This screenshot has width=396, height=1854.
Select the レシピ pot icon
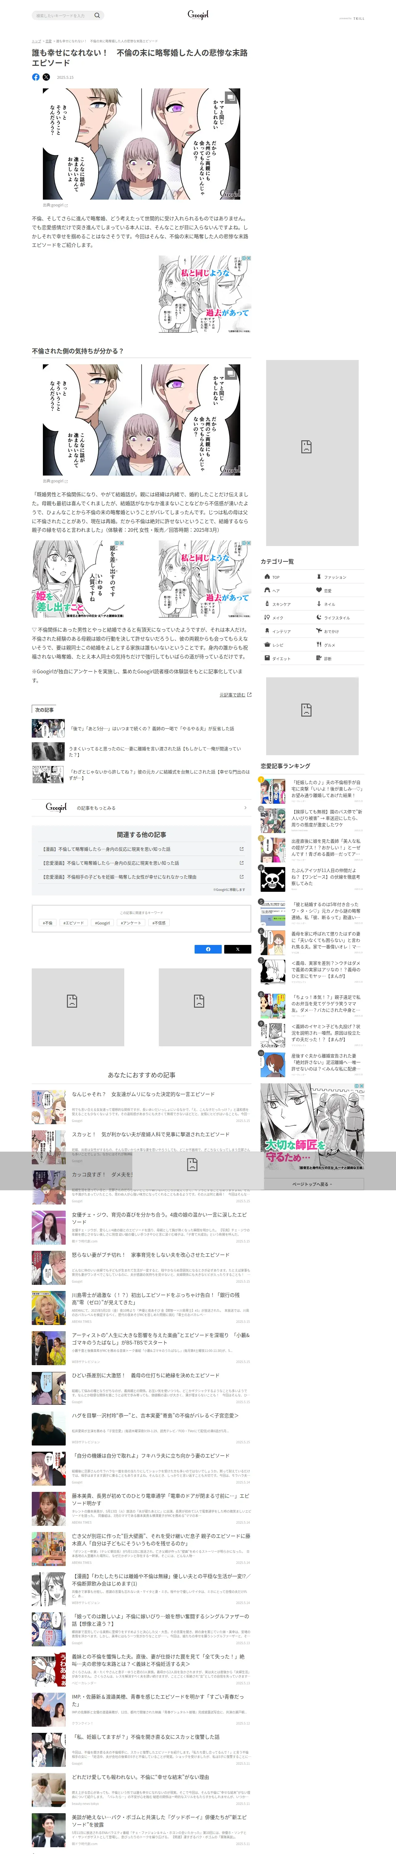[x=267, y=645]
